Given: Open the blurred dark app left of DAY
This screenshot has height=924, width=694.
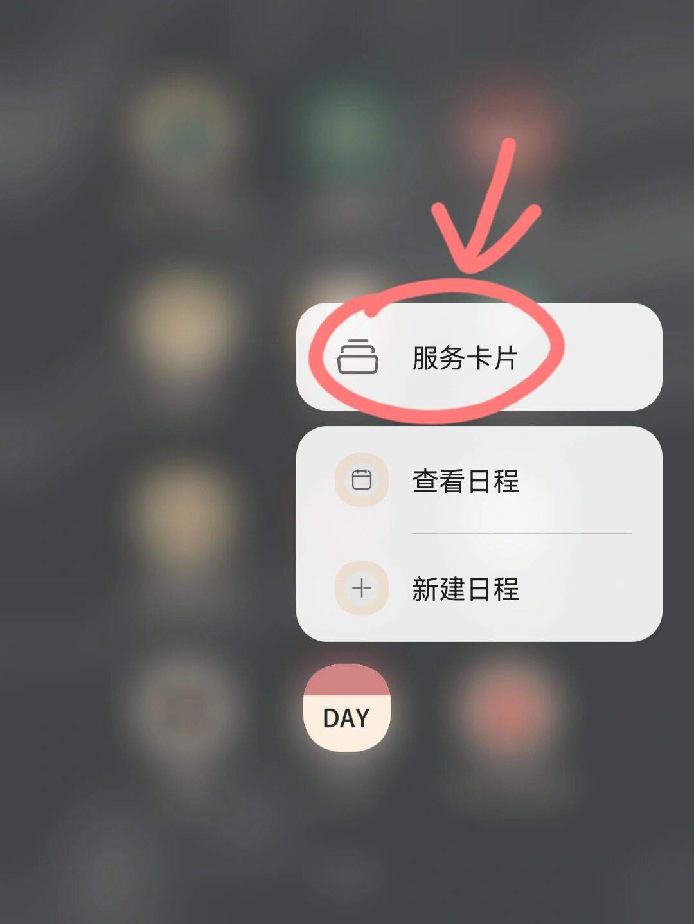Looking at the screenshot, I should pos(184,707).
